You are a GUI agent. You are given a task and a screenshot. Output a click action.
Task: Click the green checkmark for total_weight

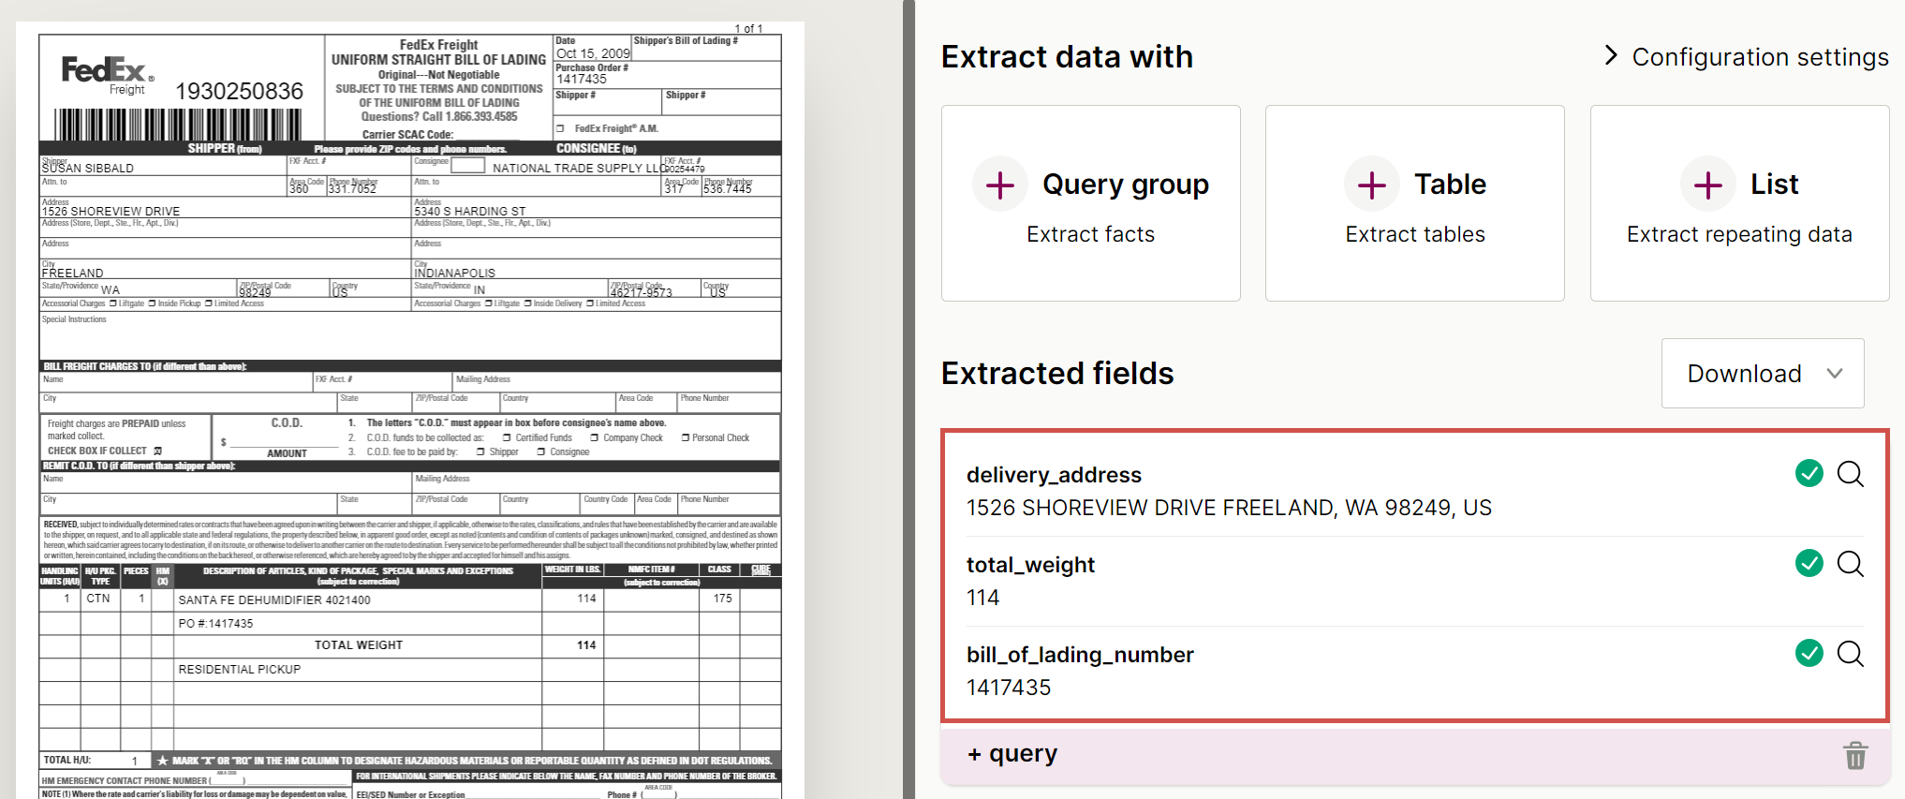[1809, 563]
